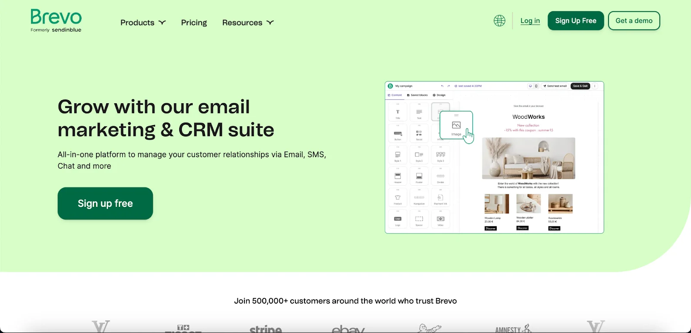
Task: Open the Pricing page
Action: 194,22
